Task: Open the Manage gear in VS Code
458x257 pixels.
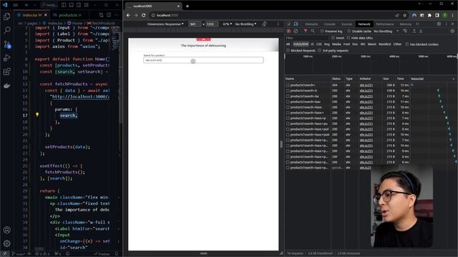Action: 6,243
